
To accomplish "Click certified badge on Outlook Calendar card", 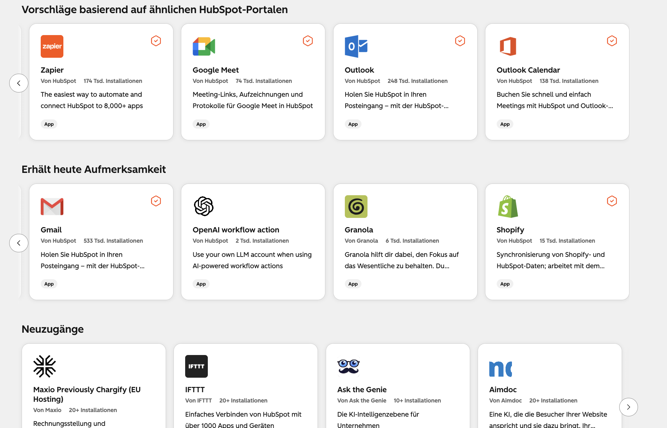I will click(612, 41).
